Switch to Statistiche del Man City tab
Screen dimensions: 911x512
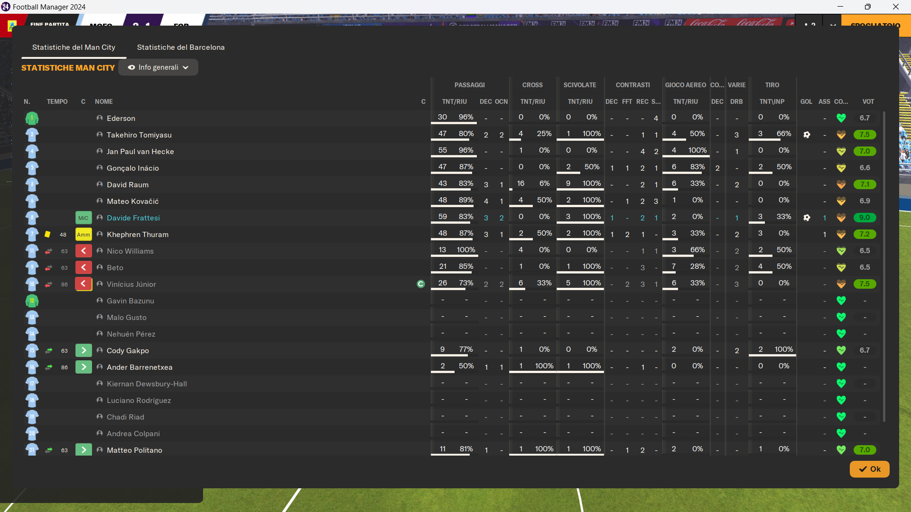(74, 47)
